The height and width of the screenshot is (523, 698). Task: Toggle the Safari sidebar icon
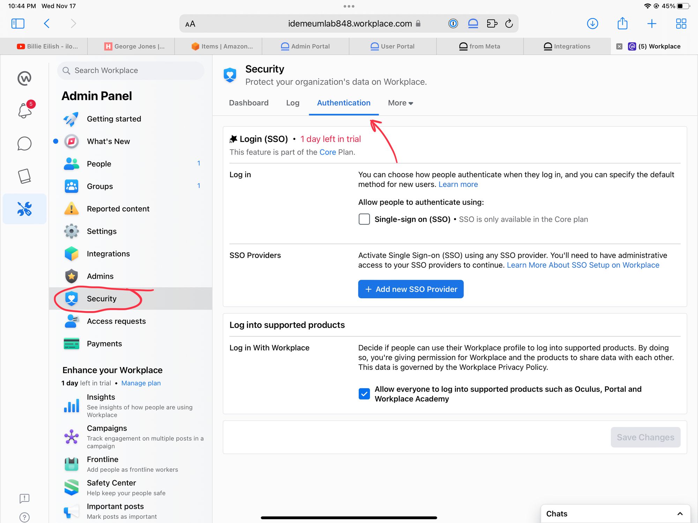pos(18,23)
